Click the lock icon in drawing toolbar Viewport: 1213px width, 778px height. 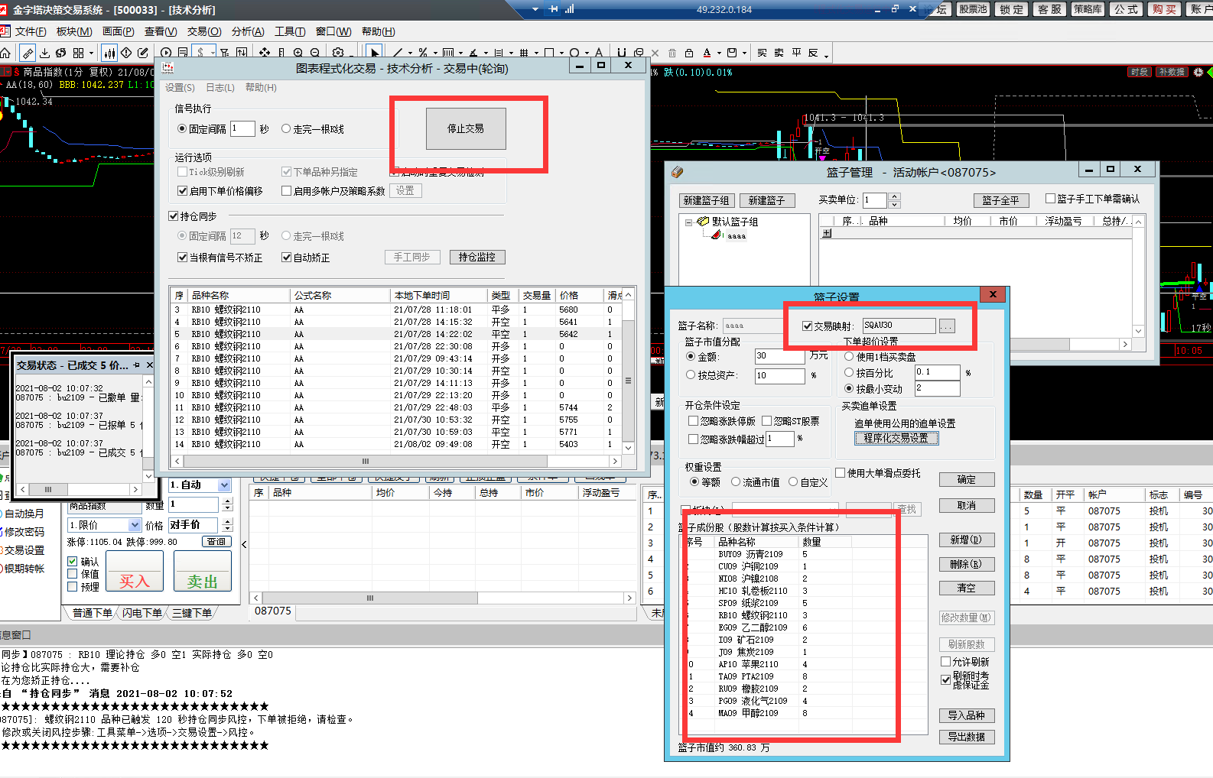tap(689, 53)
